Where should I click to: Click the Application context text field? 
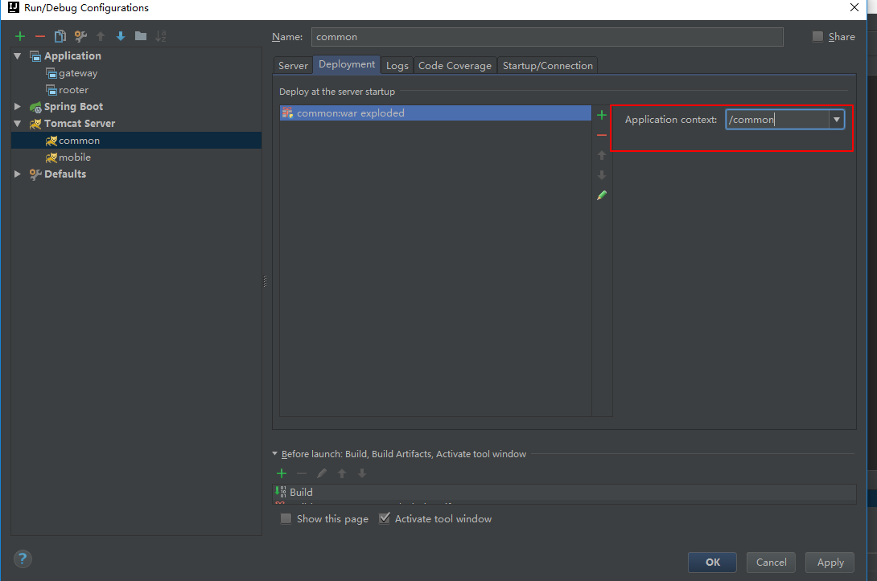[x=777, y=120]
